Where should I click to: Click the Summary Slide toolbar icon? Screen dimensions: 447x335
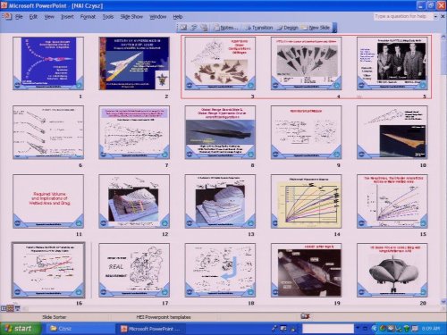pos(204,28)
